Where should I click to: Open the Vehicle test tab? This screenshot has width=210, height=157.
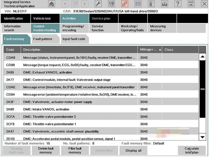[x=45, y=18]
